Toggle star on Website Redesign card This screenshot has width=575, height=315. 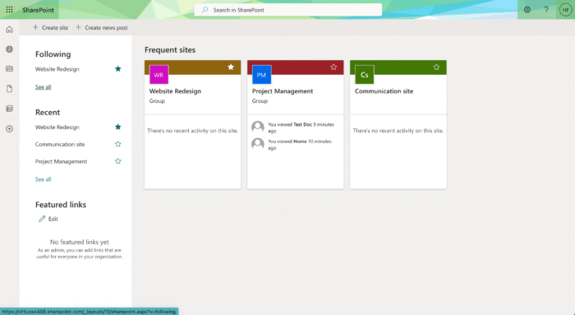(231, 67)
